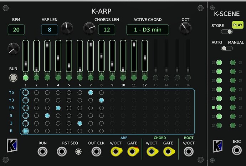Click the CHORDS LEN display showing 12
The height and width of the screenshot is (166, 246).
[x=107, y=30]
